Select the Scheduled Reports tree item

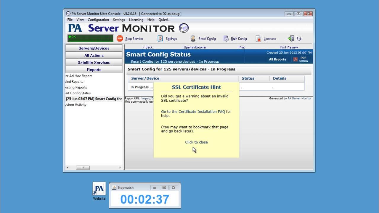[74, 82]
